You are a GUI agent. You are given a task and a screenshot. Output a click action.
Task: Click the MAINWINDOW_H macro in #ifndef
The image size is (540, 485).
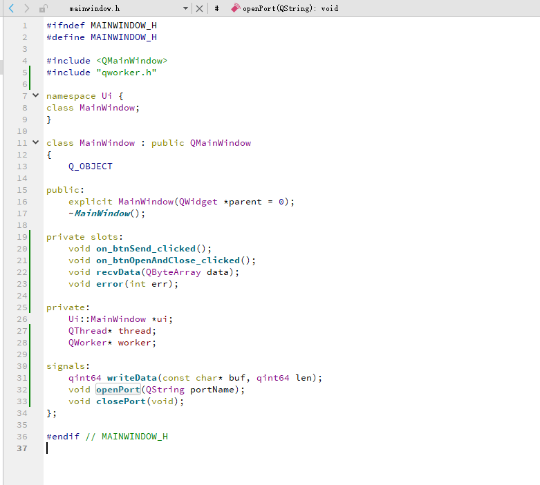(x=124, y=26)
